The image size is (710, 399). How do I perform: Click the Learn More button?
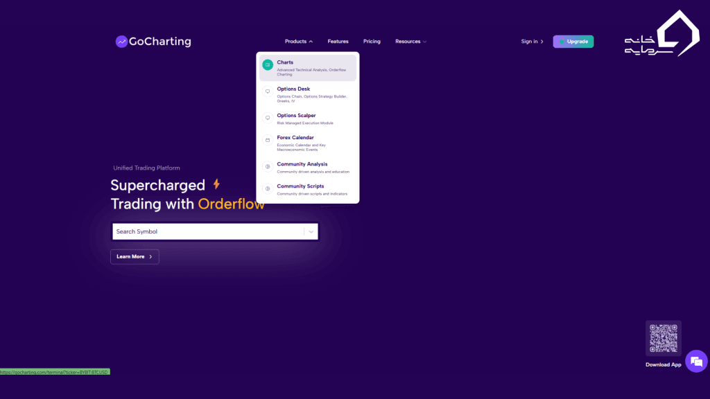click(135, 257)
